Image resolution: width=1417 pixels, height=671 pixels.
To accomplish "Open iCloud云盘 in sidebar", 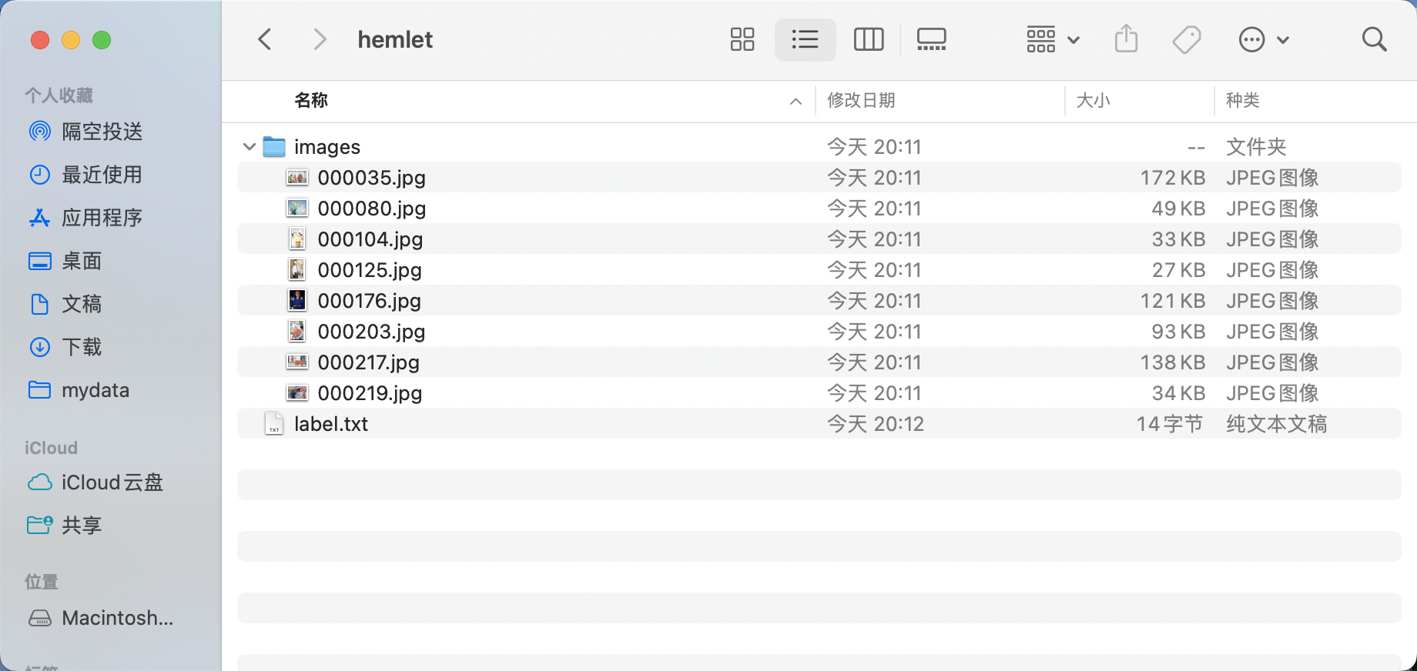I will point(112,482).
